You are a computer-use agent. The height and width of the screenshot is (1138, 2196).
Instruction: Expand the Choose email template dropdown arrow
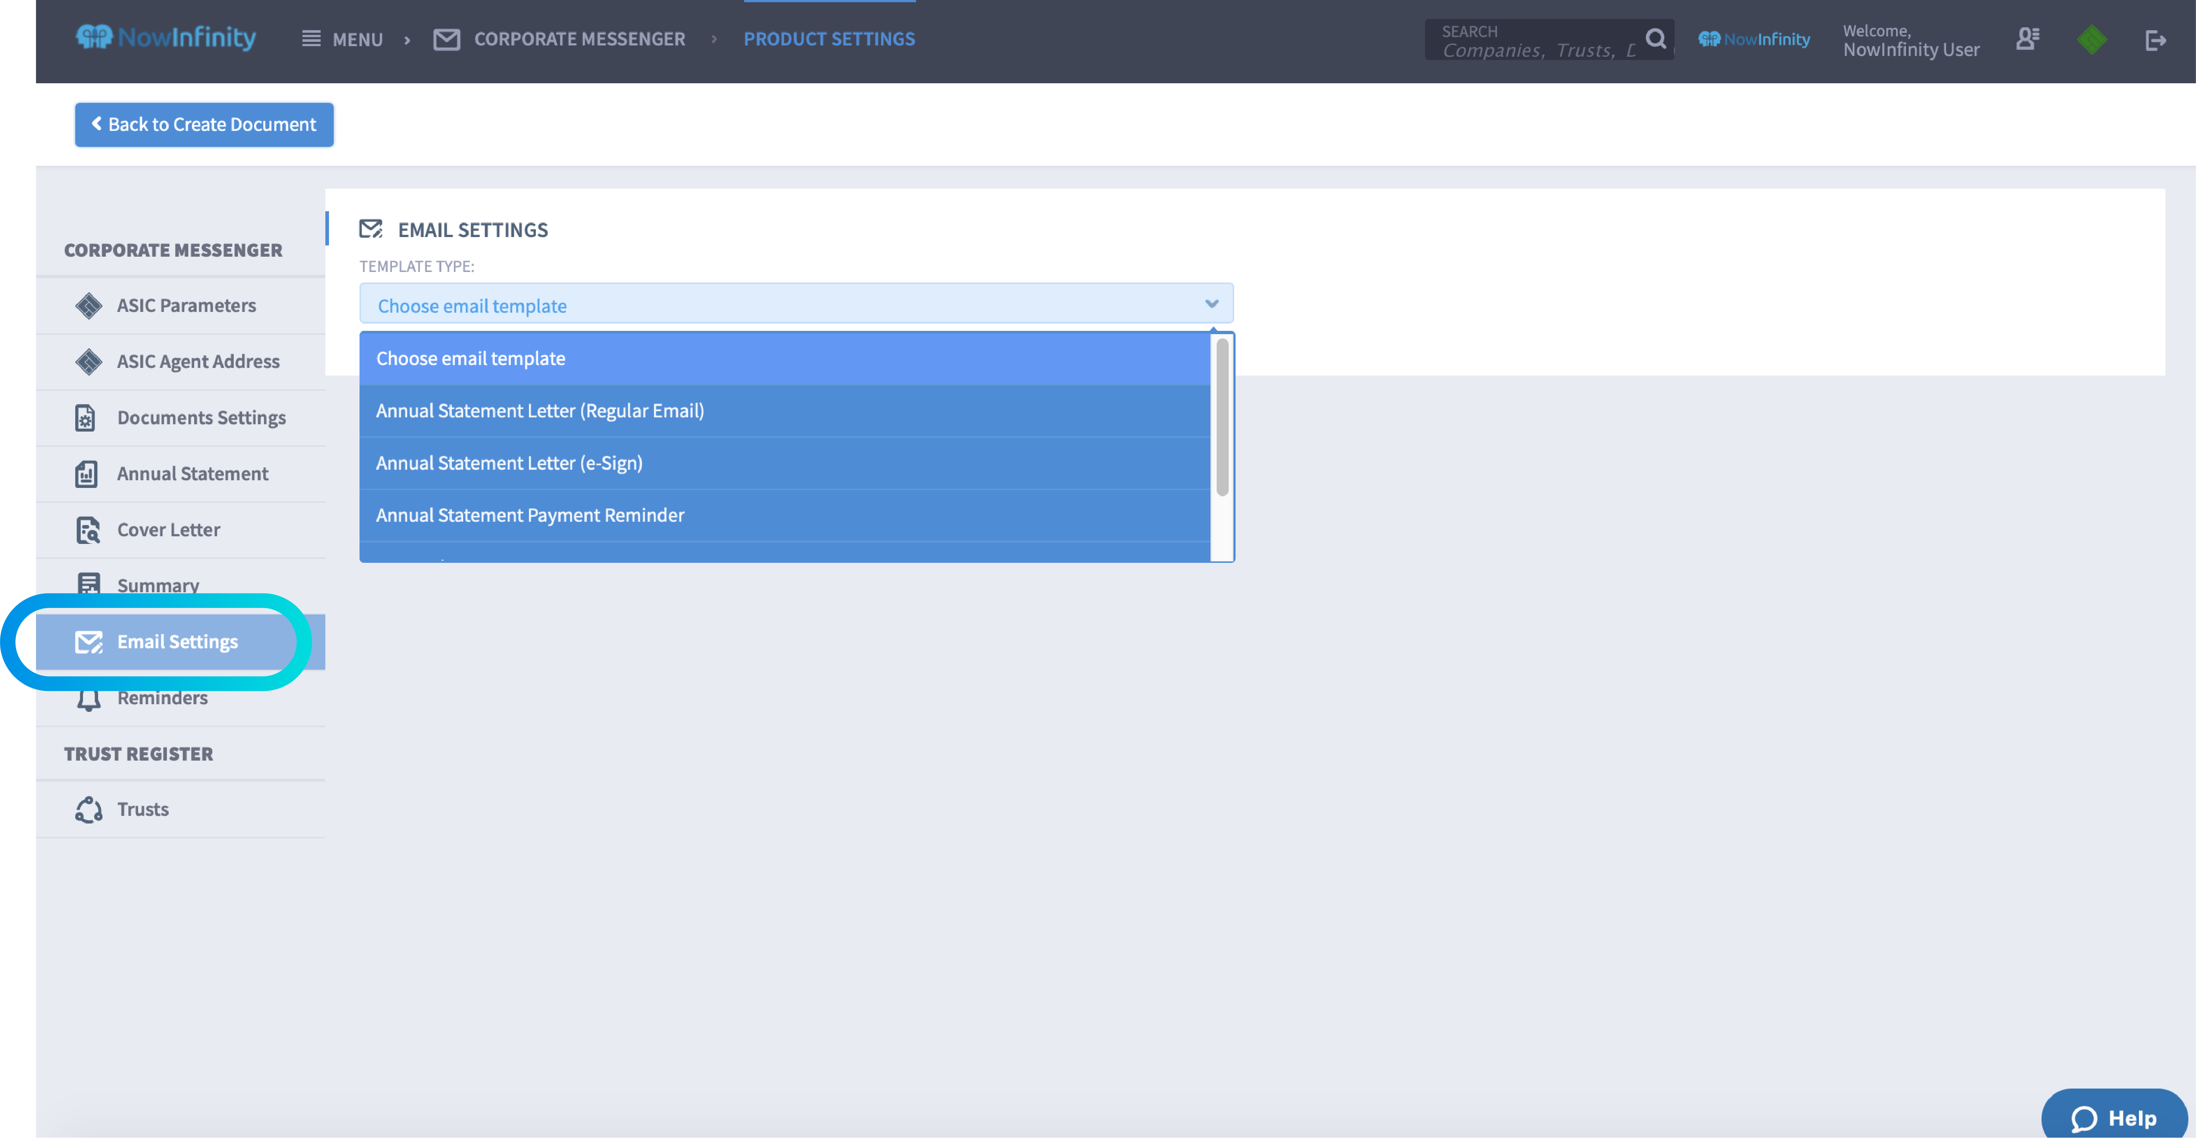point(1211,304)
